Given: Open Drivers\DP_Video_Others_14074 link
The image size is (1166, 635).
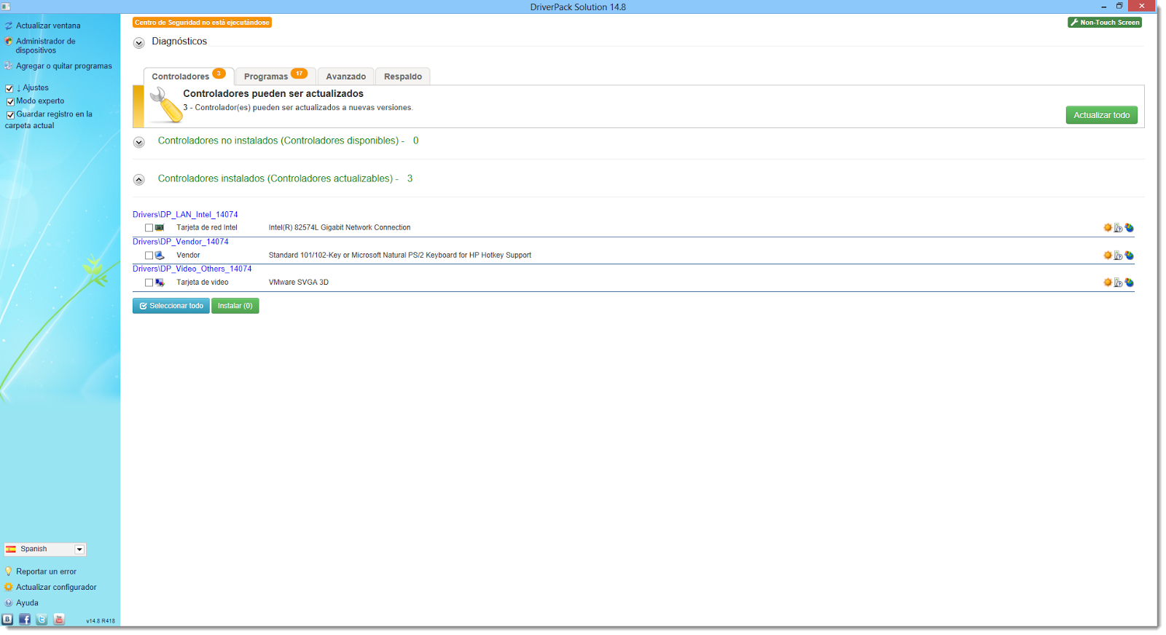Looking at the screenshot, I should (x=192, y=269).
